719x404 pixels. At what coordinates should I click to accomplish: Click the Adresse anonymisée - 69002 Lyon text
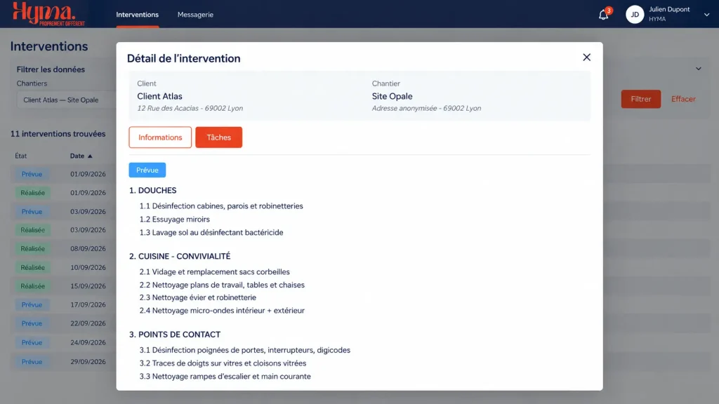[426, 109]
